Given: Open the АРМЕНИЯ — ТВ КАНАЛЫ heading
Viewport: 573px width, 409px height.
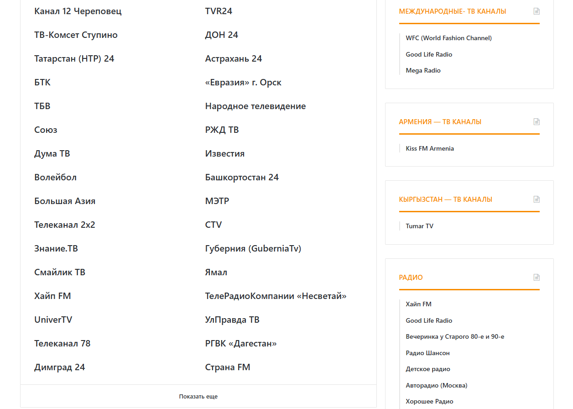Looking at the screenshot, I should tap(440, 122).
